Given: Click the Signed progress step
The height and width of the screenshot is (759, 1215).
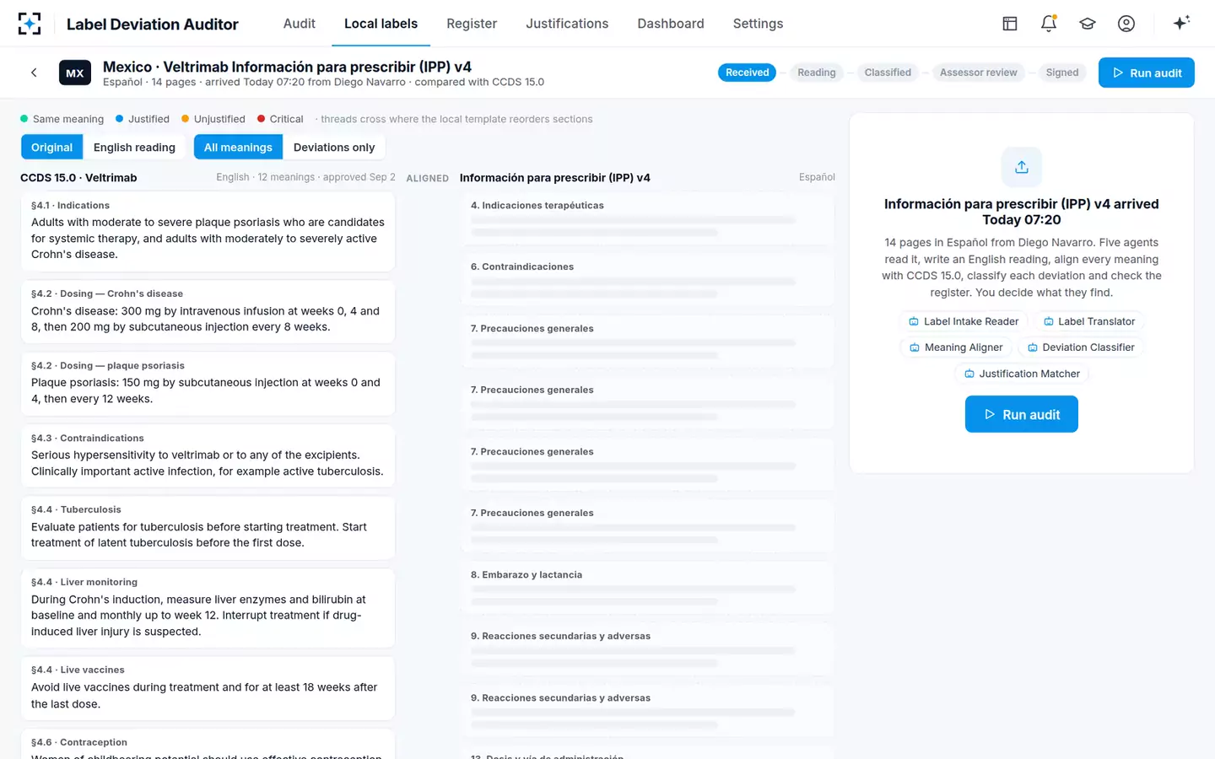Looking at the screenshot, I should click(1062, 73).
